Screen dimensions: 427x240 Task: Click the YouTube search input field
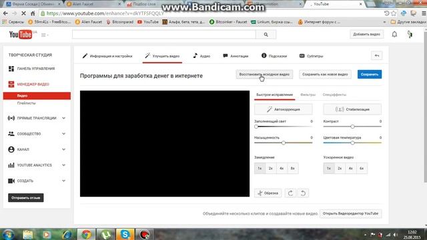164,35
